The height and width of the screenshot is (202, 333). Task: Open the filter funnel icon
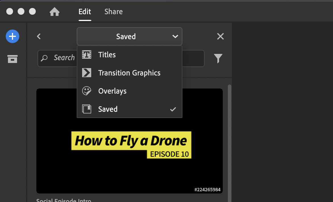point(218,58)
